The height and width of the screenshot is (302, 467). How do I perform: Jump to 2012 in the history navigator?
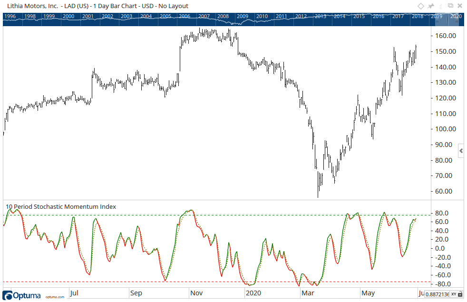(x=301, y=16)
